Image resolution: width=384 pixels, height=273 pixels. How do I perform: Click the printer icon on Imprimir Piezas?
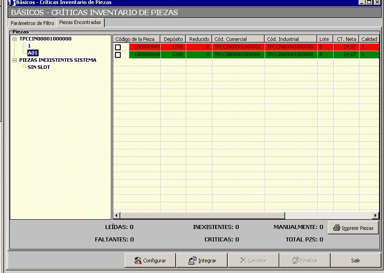[337, 228]
